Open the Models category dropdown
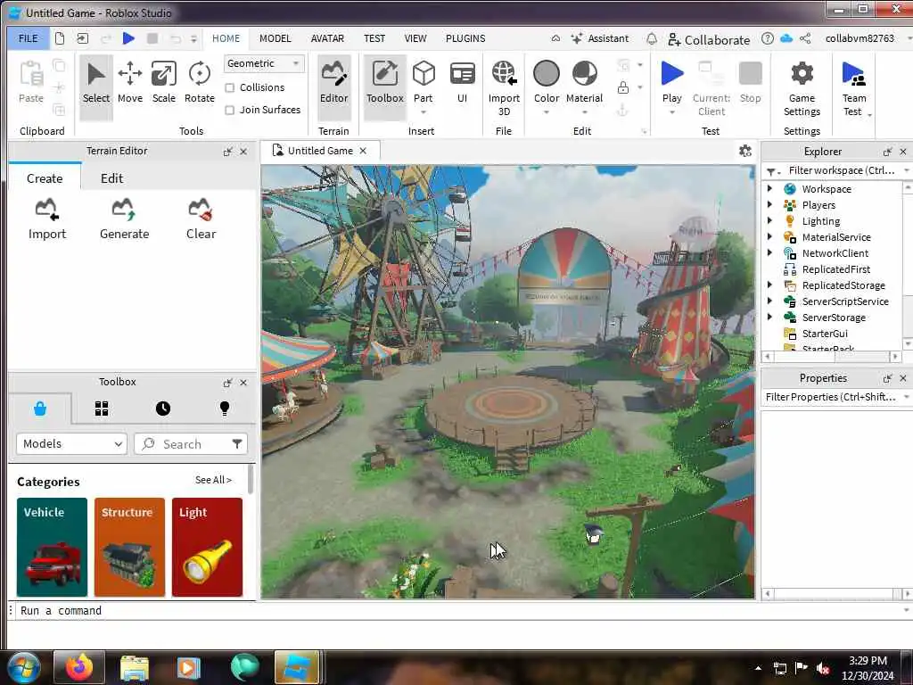913x685 pixels. point(71,444)
